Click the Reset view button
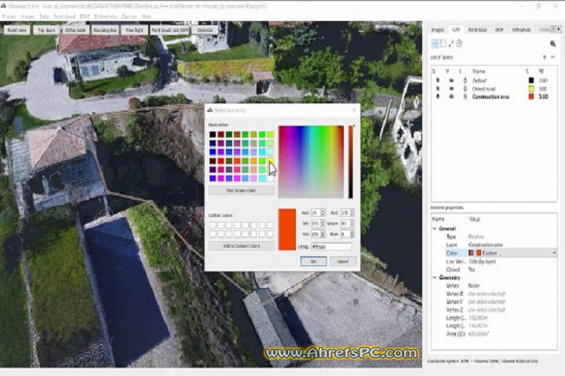 tap(17, 30)
